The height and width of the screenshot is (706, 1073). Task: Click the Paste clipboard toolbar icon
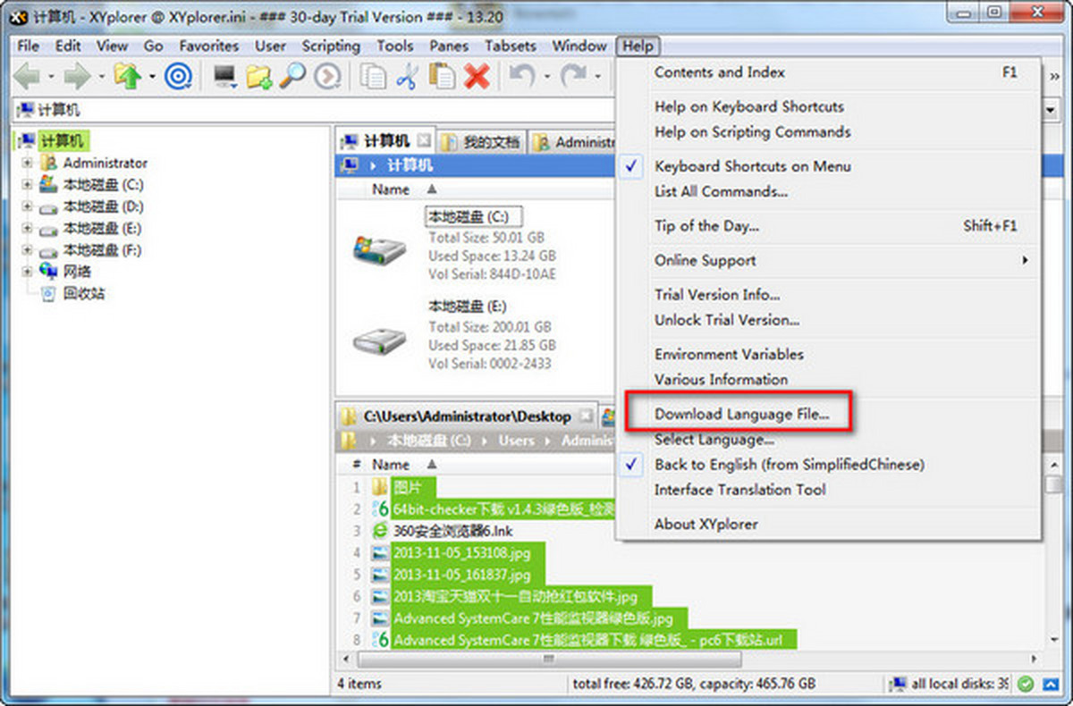(x=442, y=77)
